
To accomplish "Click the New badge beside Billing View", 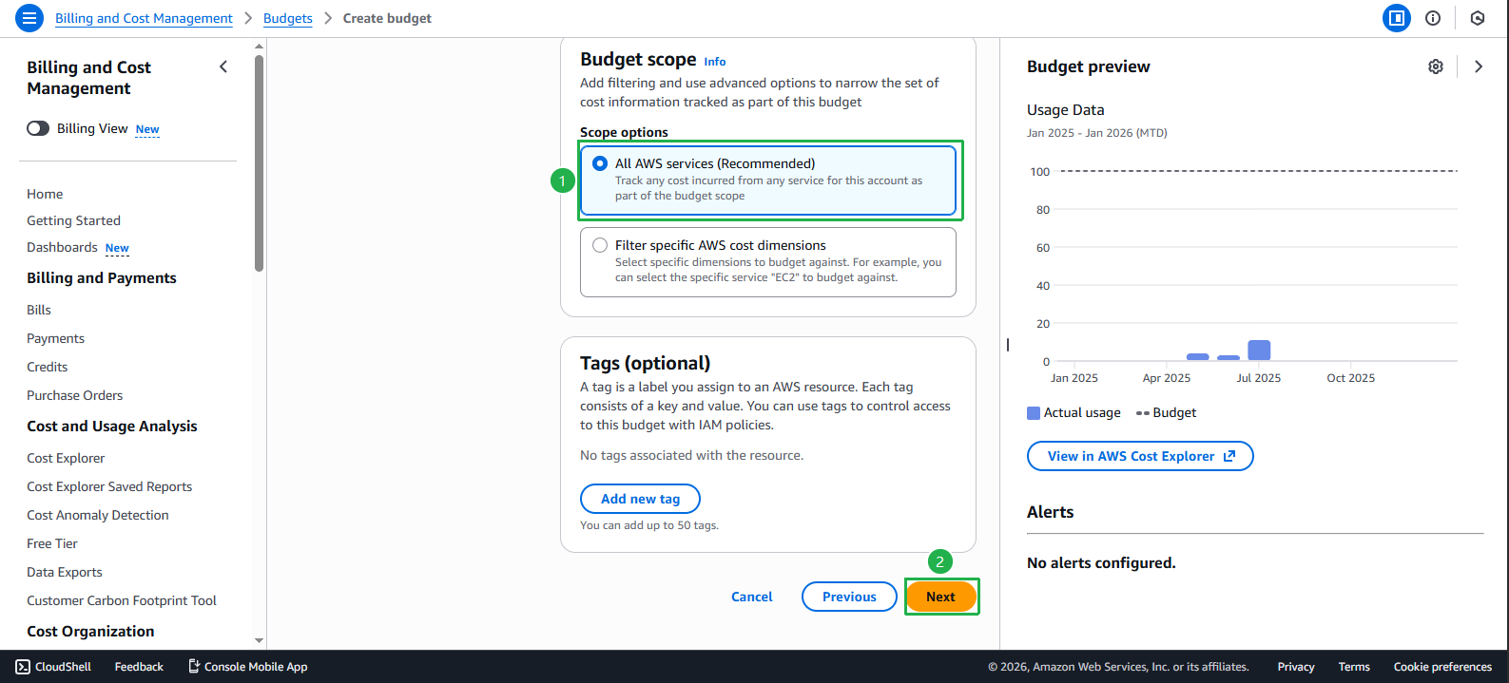I will tap(147, 129).
